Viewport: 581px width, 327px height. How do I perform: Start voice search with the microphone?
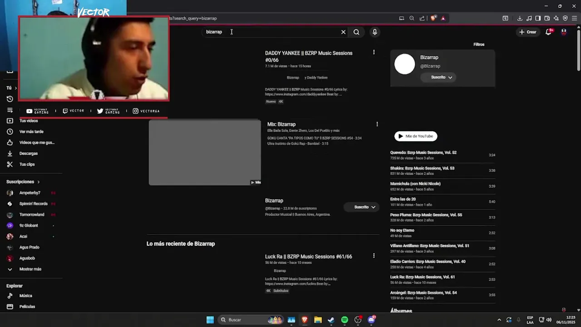point(374,32)
